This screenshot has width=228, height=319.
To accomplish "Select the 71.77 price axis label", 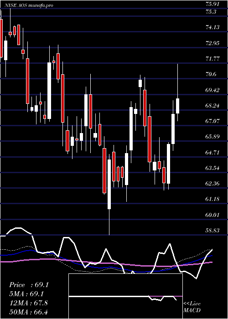I will 212,59.
